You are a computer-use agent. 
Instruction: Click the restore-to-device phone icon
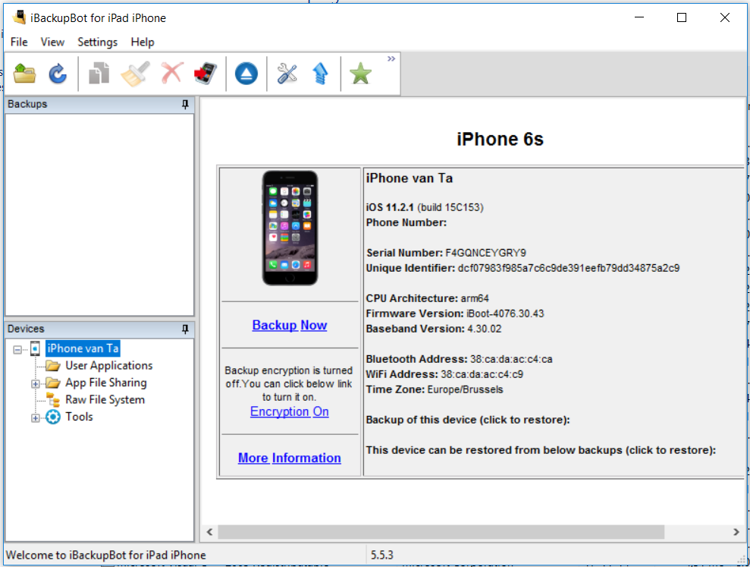[x=206, y=74]
